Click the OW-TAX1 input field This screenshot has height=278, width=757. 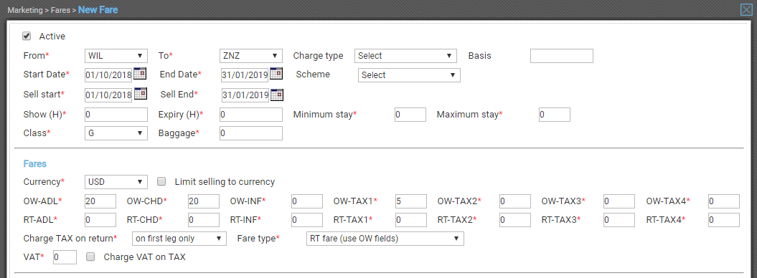pyautogui.click(x=410, y=201)
